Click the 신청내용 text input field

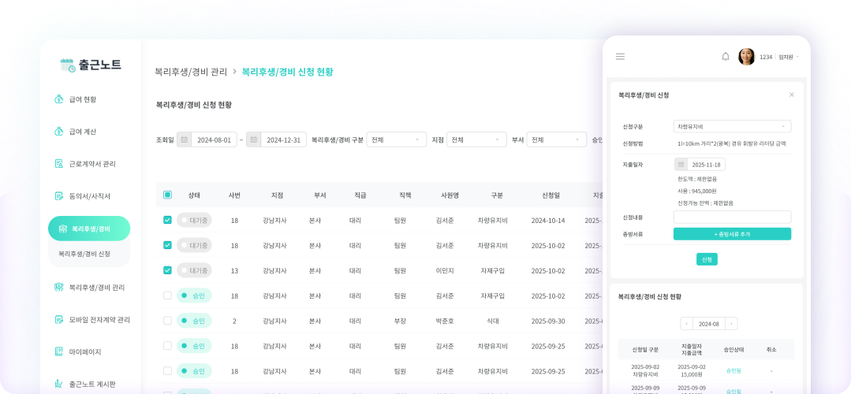click(x=732, y=217)
